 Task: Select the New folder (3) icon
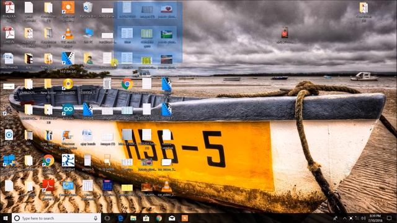coord(48,87)
